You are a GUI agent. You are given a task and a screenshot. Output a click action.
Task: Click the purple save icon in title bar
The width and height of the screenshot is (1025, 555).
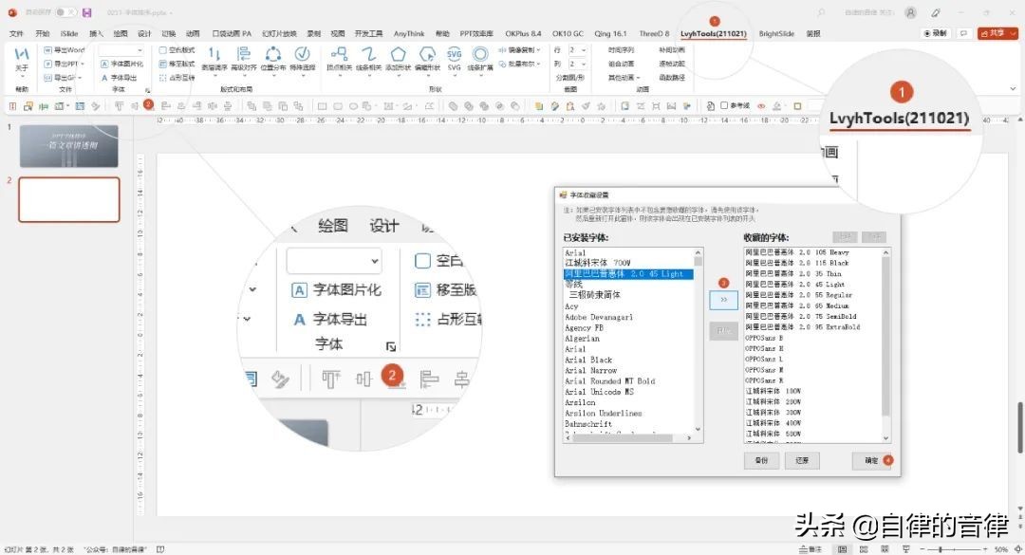(87, 12)
